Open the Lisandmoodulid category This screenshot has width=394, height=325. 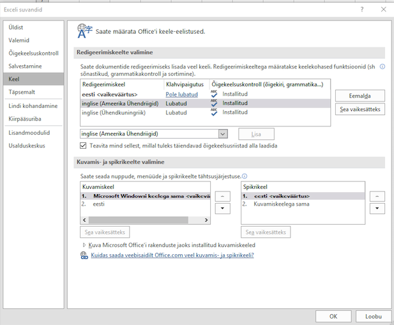[x=33, y=133]
